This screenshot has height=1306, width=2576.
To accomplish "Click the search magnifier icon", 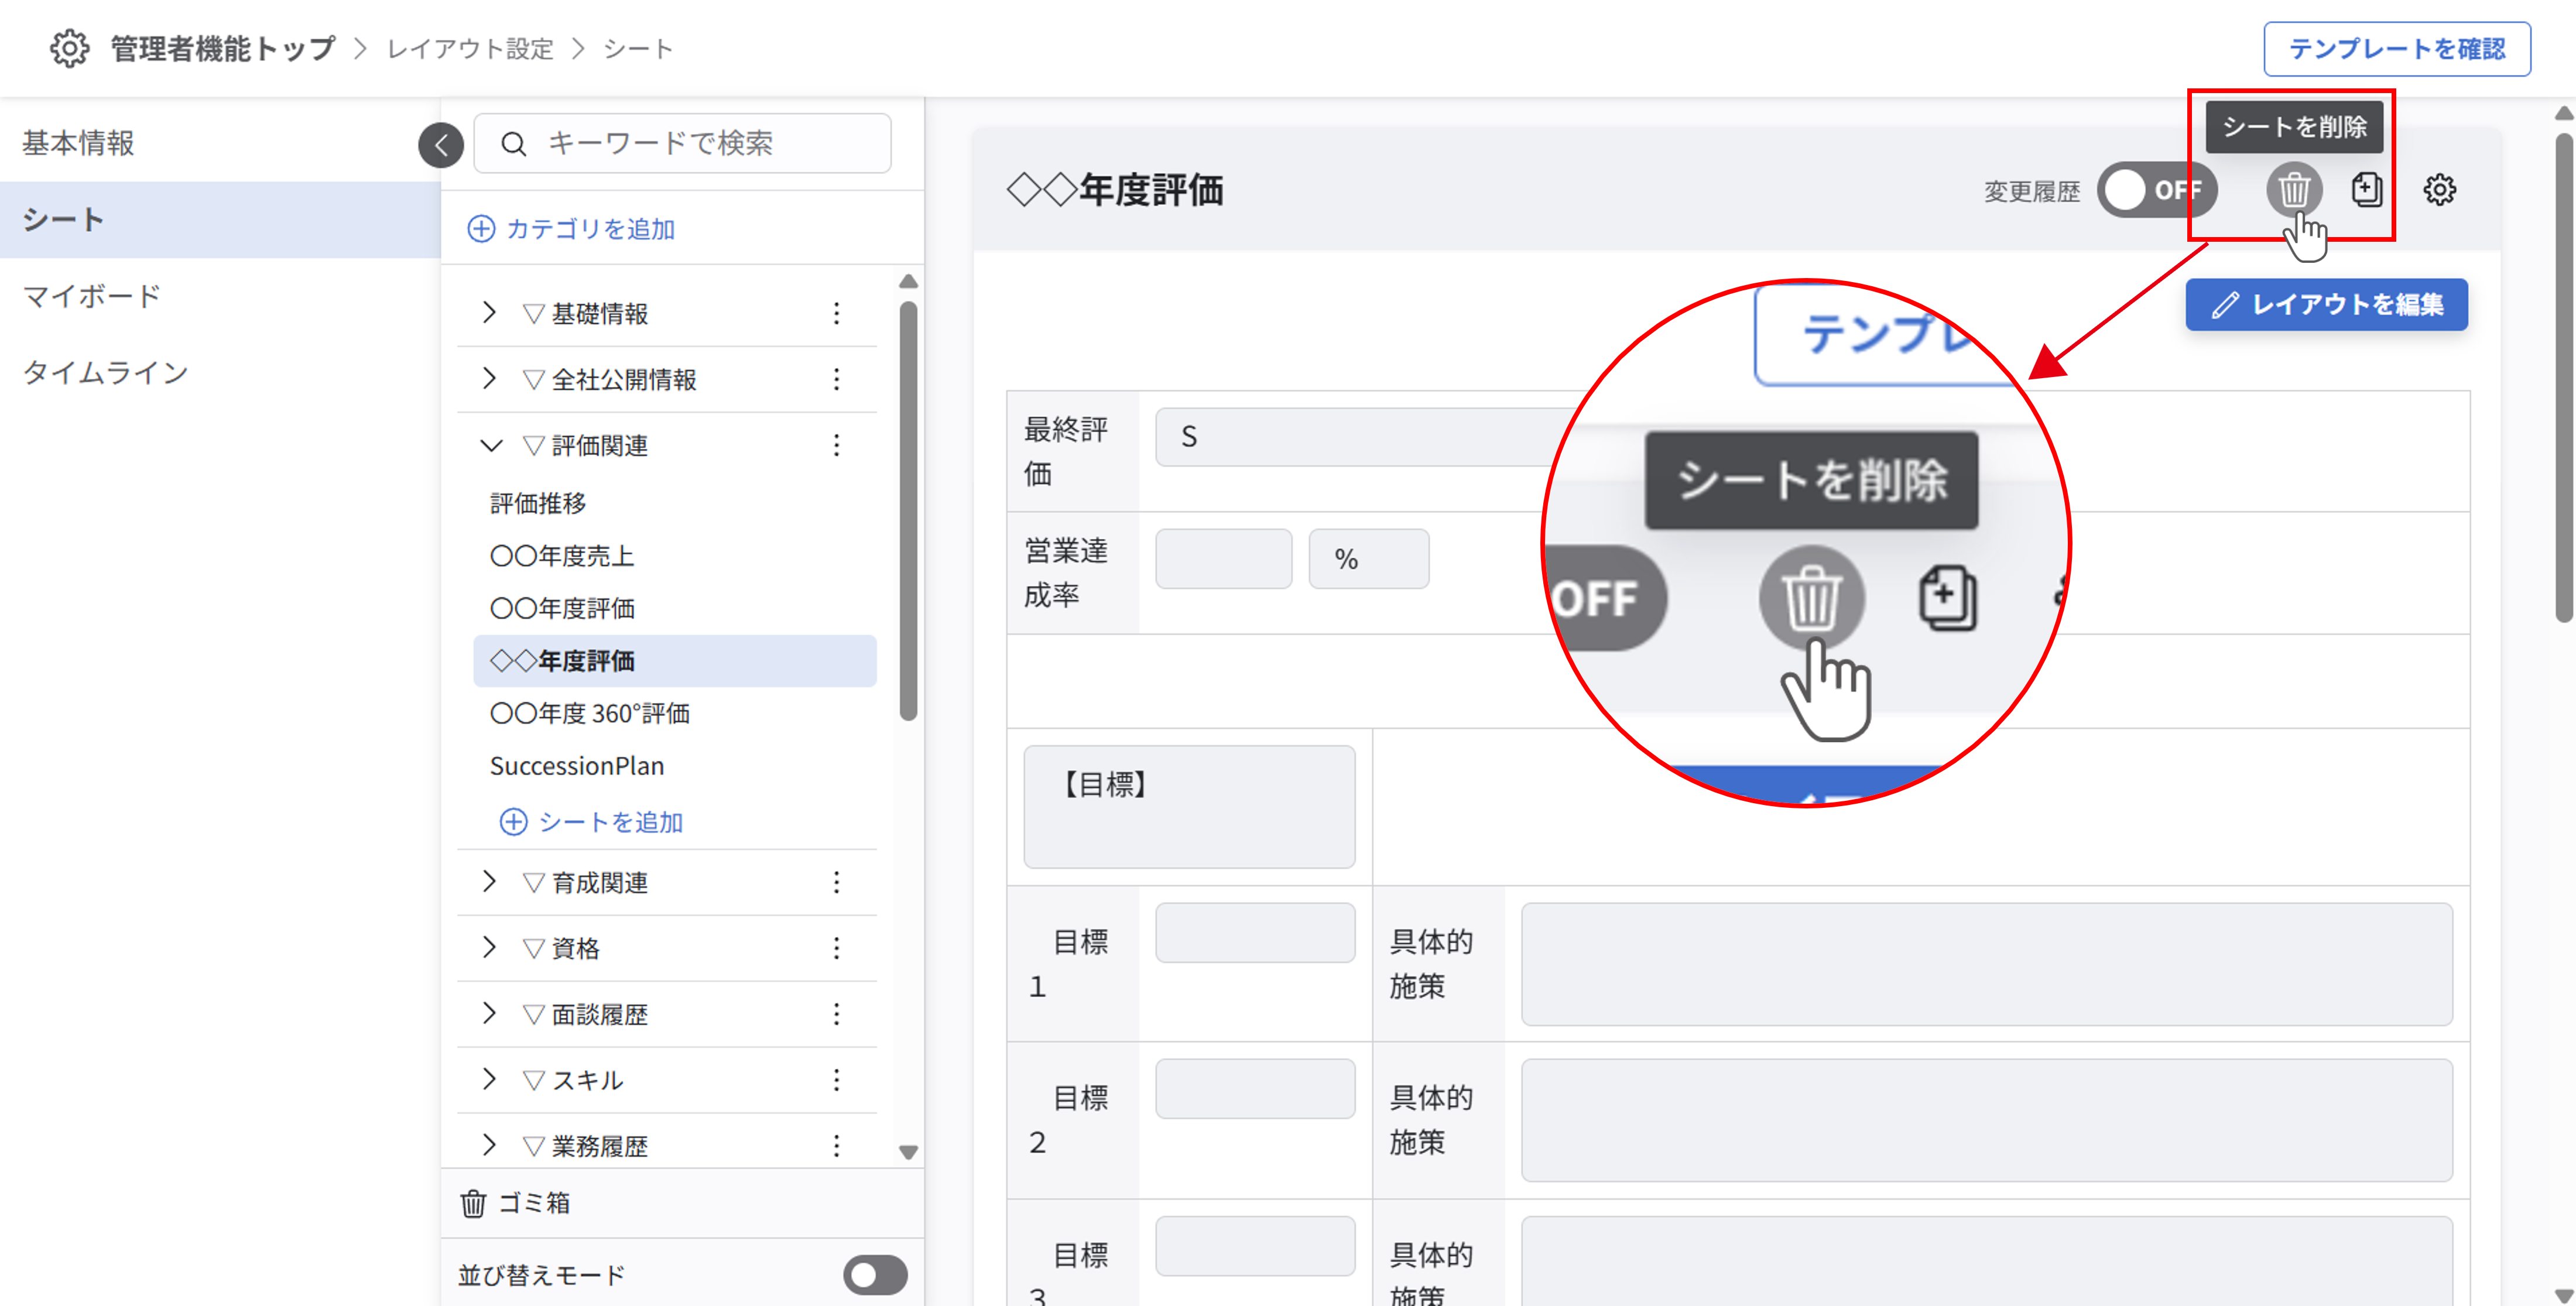I will pyautogui.click(x=513, y=144).
